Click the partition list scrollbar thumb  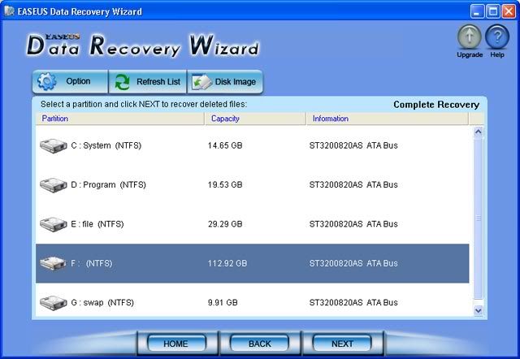(479, 218)
